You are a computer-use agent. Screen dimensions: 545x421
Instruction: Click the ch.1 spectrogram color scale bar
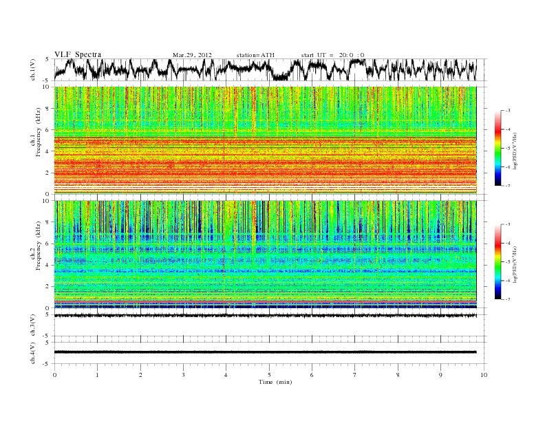(498, 148)
